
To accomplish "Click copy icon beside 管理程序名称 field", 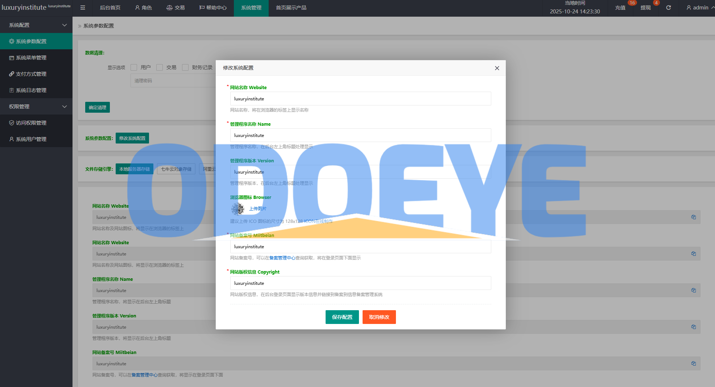I will (x=693, y=290).
